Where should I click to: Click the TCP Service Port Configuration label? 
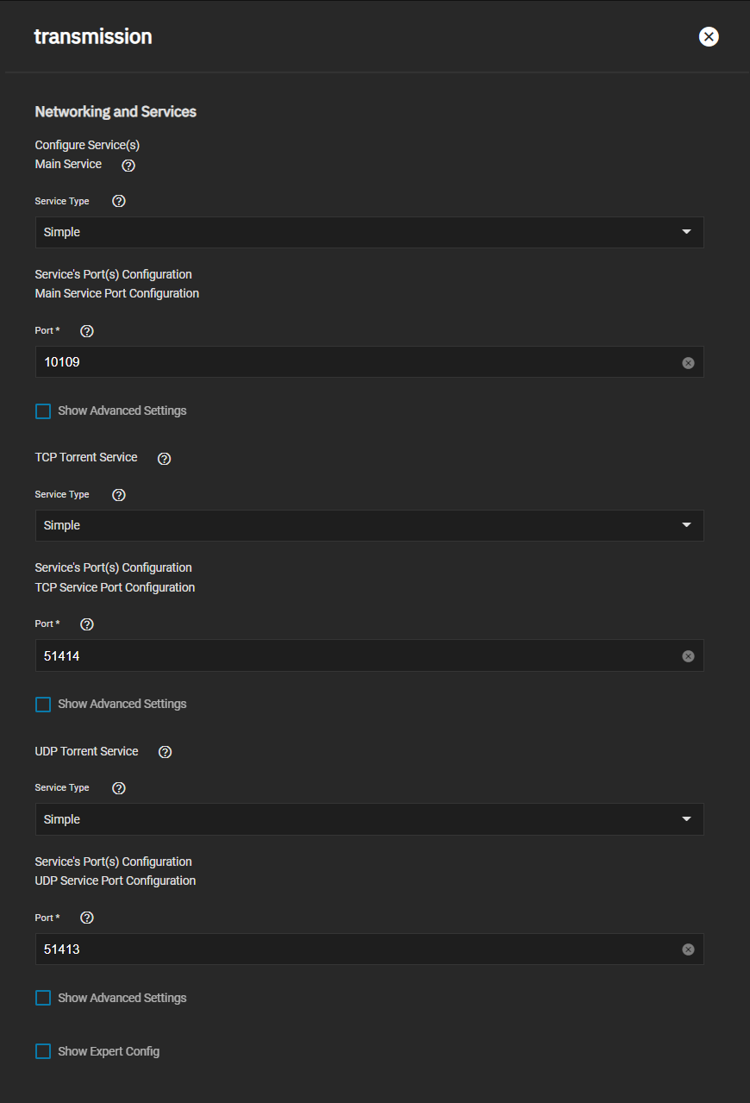point(115,587)
